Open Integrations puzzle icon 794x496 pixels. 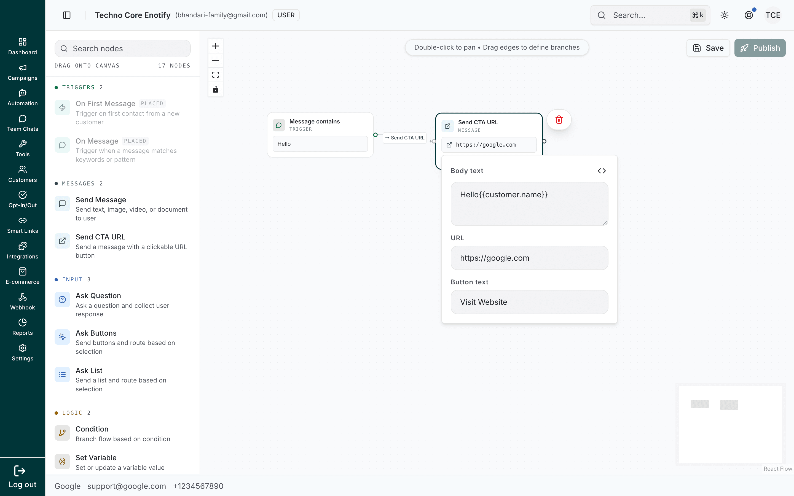[23, 246]
